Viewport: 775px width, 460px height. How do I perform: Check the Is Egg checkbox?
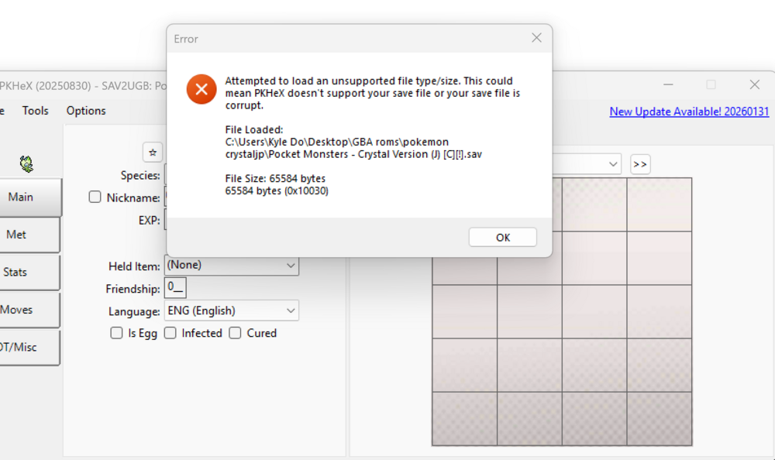click(x=117, y=333)
